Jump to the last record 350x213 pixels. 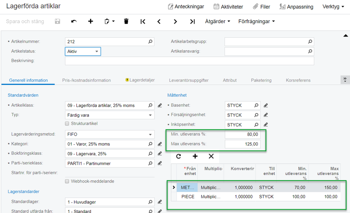click(192, 21)
